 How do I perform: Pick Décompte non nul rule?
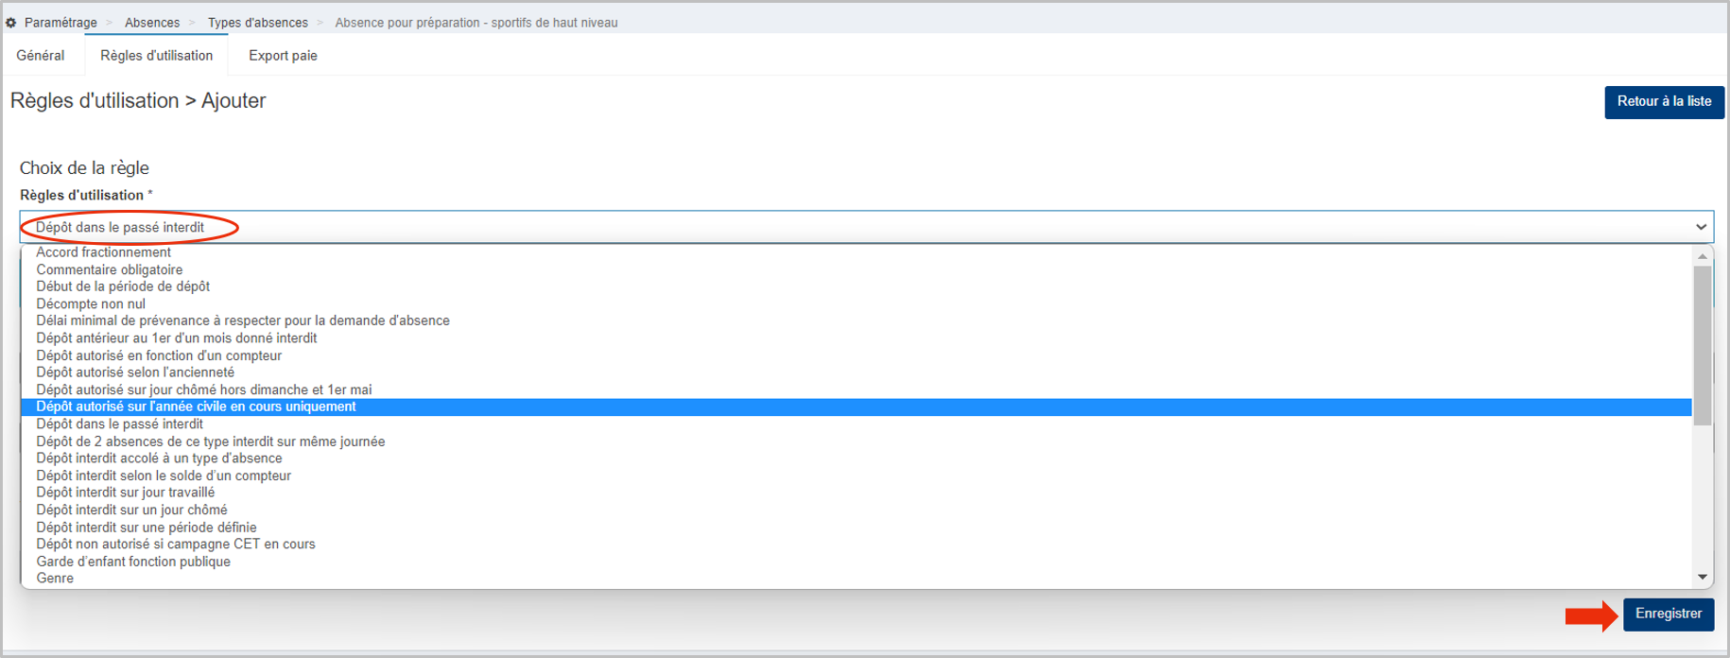(856, 303)
